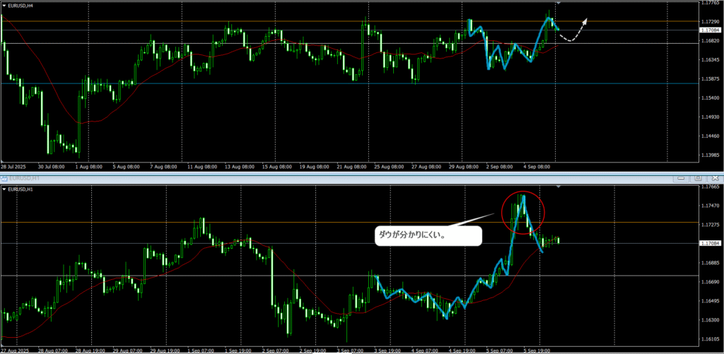This screenshot has height=354, width=724.
Task: Click the H1 chart current price label 1.17084
Action: pos(711,243)
